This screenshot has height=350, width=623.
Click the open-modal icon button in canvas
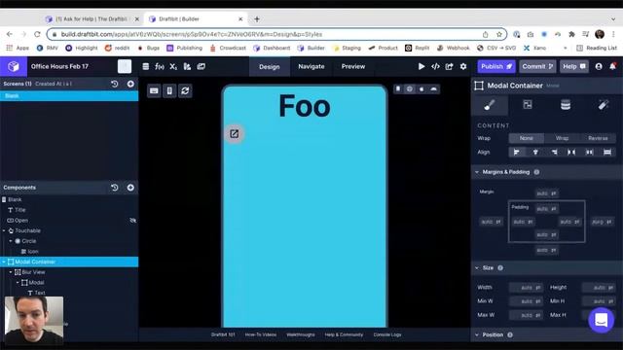(x=235, y=134)
